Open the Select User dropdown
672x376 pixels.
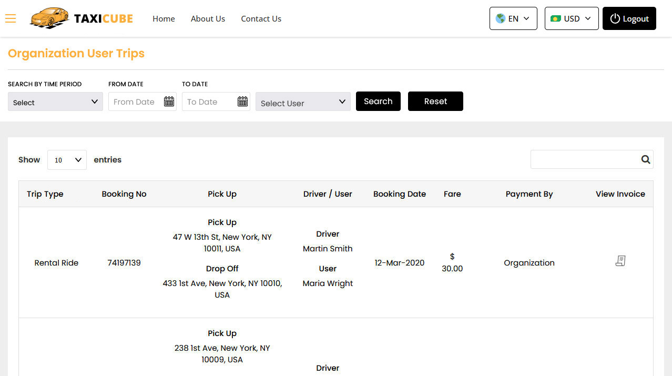coord(303,101)
